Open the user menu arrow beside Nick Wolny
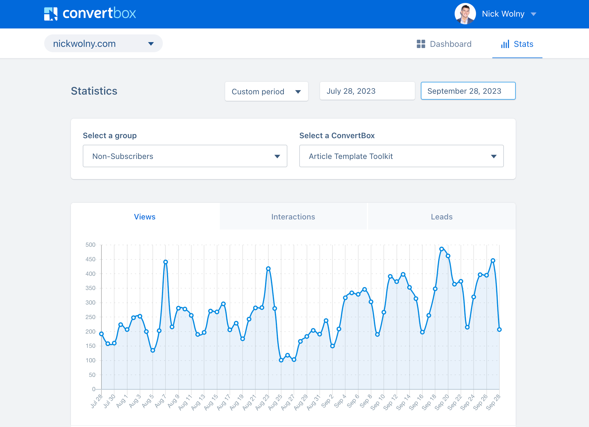The width and height of the screenshot is (589, 427). click(534, 14)
